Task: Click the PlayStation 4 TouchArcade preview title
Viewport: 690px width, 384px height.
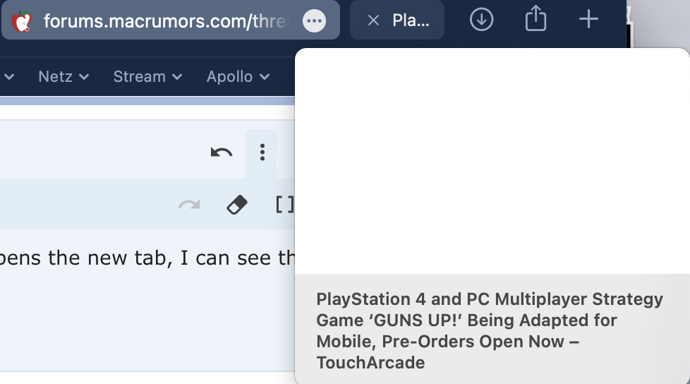Action: point(490,331)
